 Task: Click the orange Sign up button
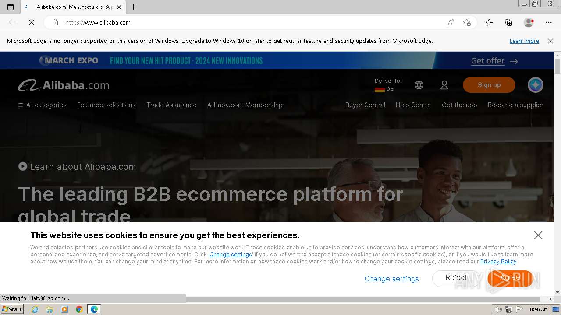click(489, 85)
